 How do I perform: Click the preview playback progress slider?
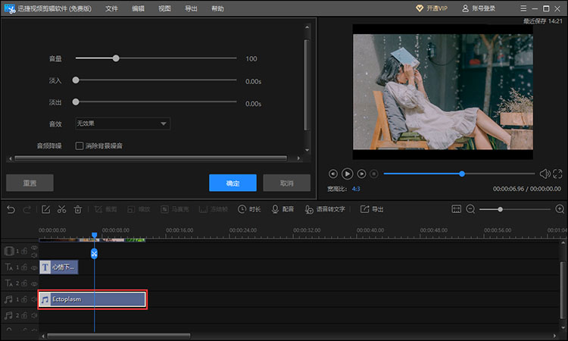coord(459,174)
